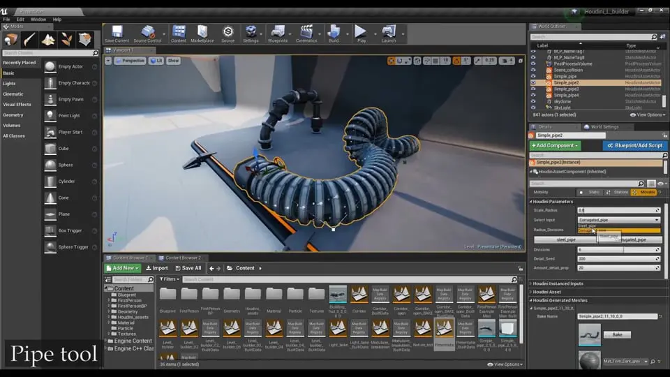Click Divisions value slider field
This screenshot has height=377, width=670.
pos(619,250)
